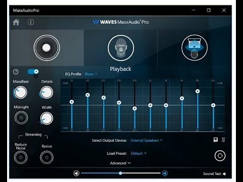Viewport: 243px width, 182px height.
Task: Close the MaxxAudioPro window
Action: [224, 10]
